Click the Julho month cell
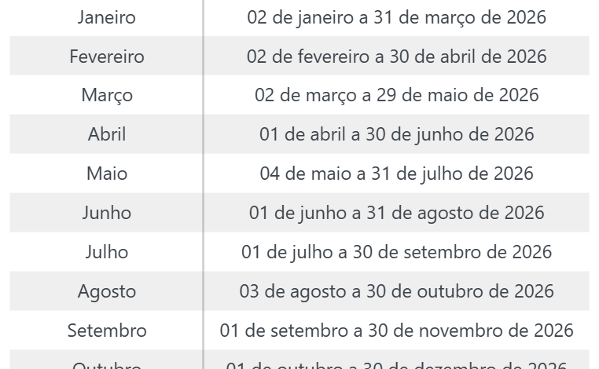The image size is (599, 369). click(106, 252)
